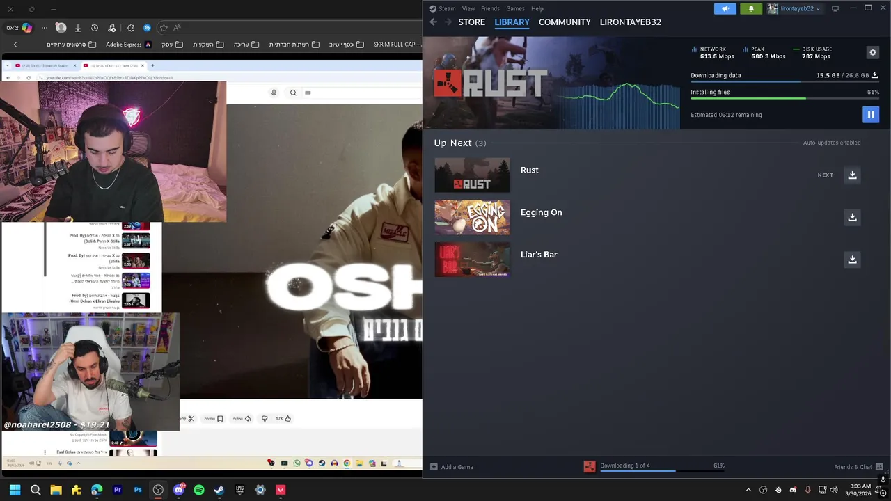Switch to the LIBRARY tab
891x501 pixels.
click(512, 22)
